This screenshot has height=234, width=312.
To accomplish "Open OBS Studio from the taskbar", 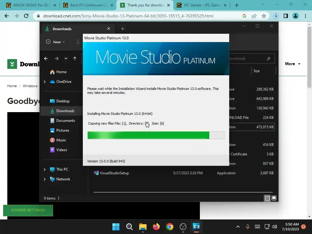I will tap(183, 227).
